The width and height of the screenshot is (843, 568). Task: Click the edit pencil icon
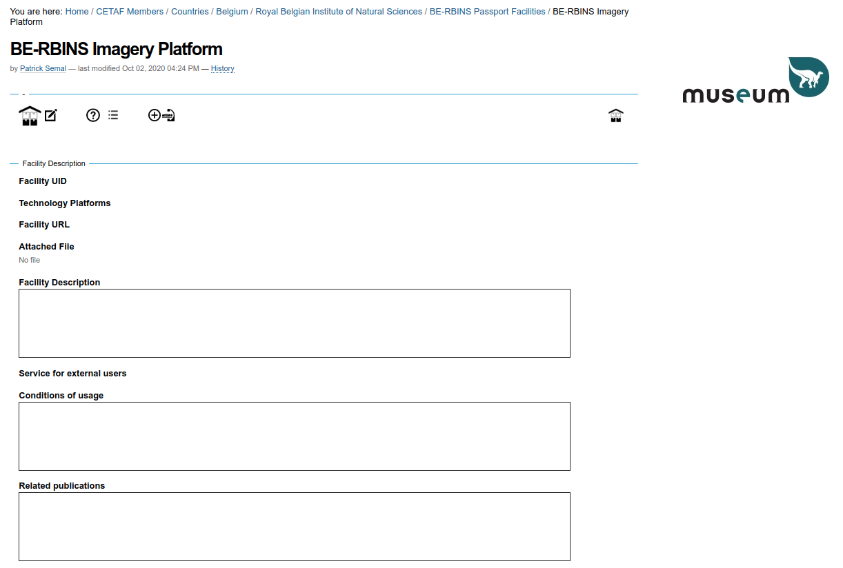51,116
